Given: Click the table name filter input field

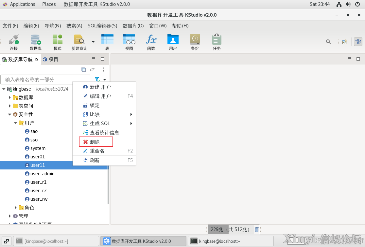Looking at the screenshot, I should click(45, 80).
